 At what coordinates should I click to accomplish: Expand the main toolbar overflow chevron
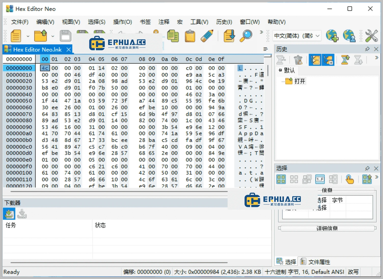point(261,32)
